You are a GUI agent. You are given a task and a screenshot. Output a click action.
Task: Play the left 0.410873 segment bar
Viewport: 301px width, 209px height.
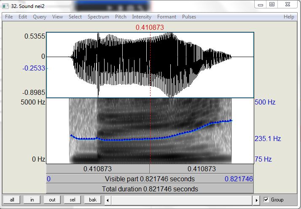click(x=98, y=169)
